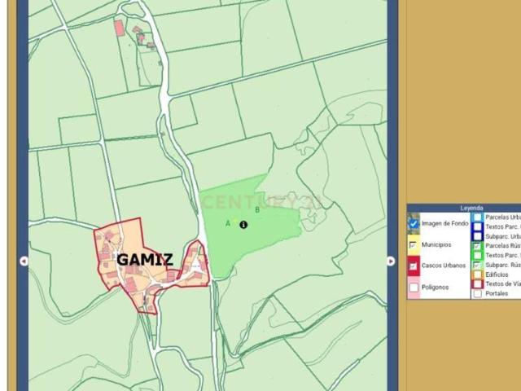This screenshot has height=391, width=521.
Task: Toggle the Parcelas Rústicas layer checkbox
Action: (478, 246)
